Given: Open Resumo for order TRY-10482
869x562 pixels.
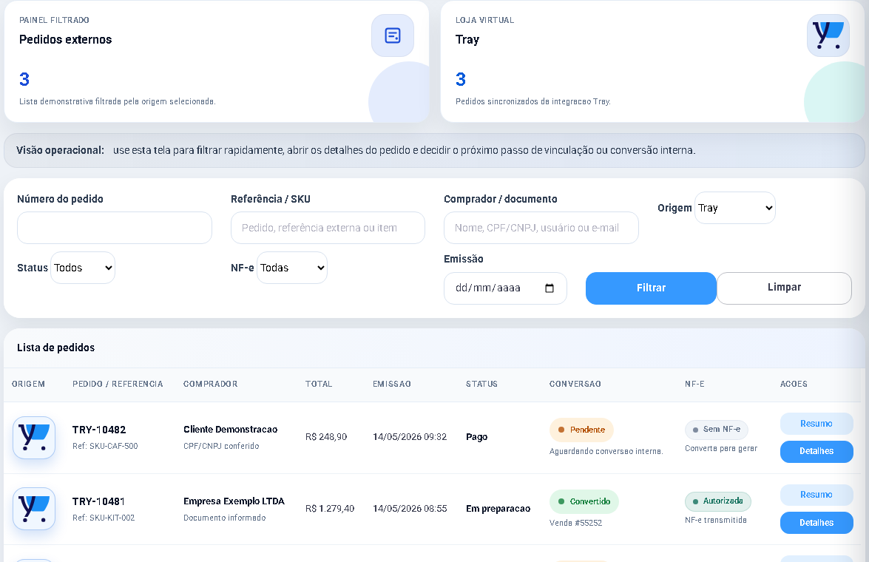Looking at the screenshot, I should point(816,424).
